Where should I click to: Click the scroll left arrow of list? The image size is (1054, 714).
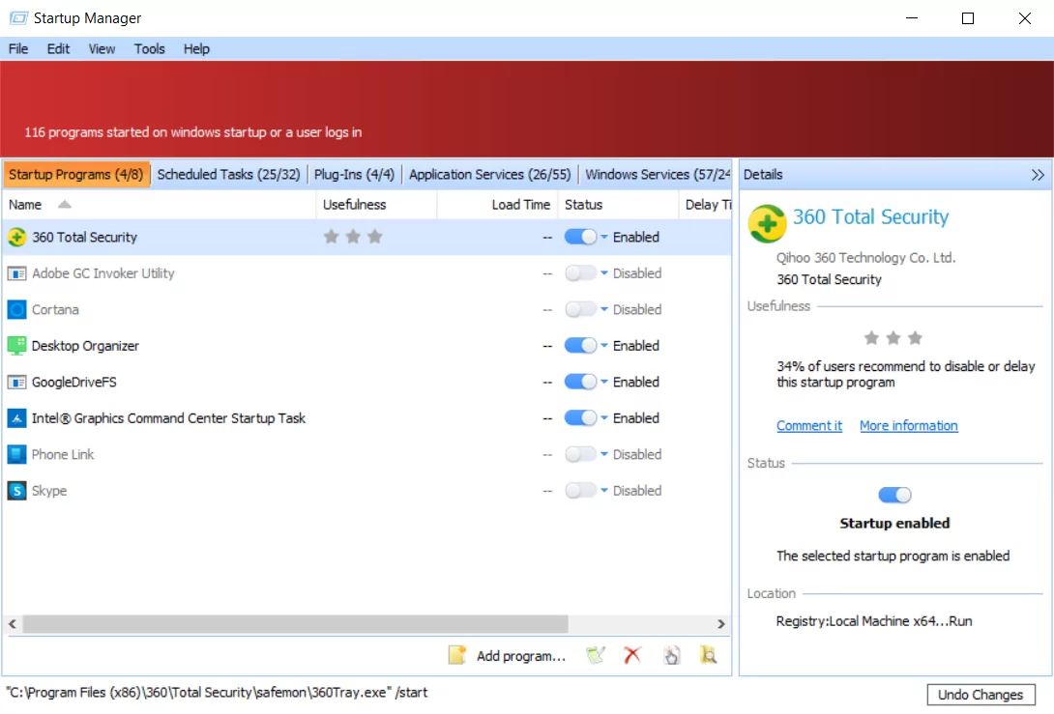click(13, 624)
